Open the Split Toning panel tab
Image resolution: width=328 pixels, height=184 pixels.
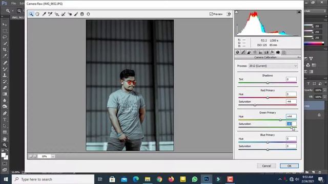[x=260, y=52]
